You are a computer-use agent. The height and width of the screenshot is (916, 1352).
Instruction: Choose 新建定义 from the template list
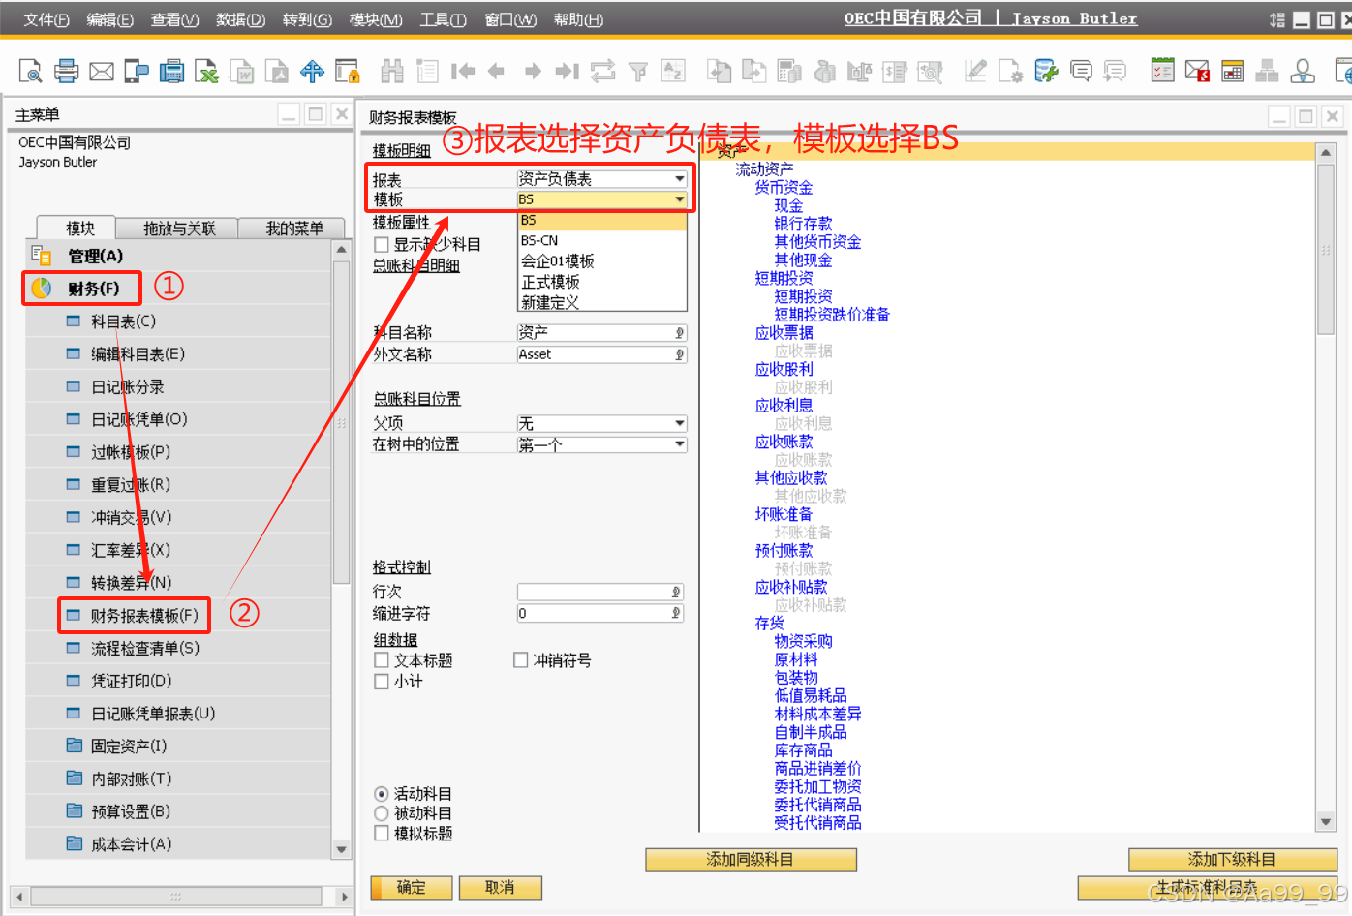601,302
